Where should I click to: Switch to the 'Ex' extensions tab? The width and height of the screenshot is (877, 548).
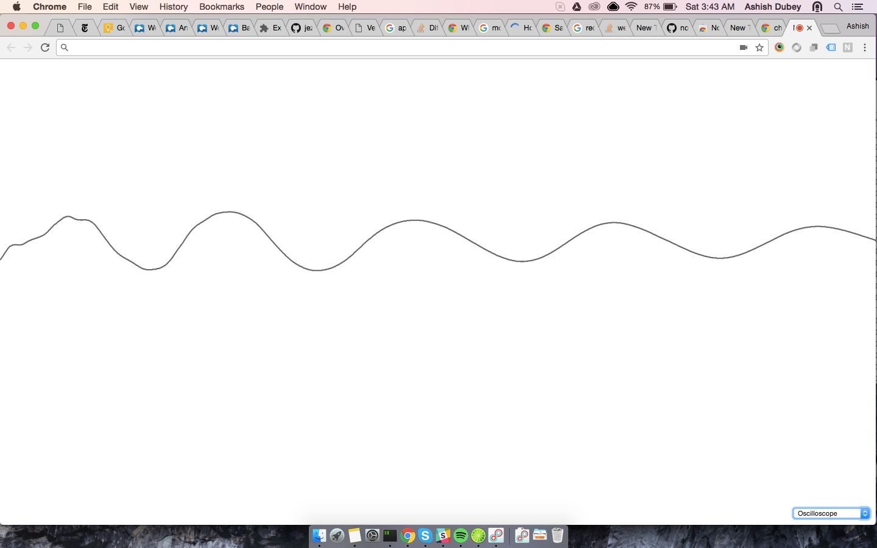click(271, 28)
